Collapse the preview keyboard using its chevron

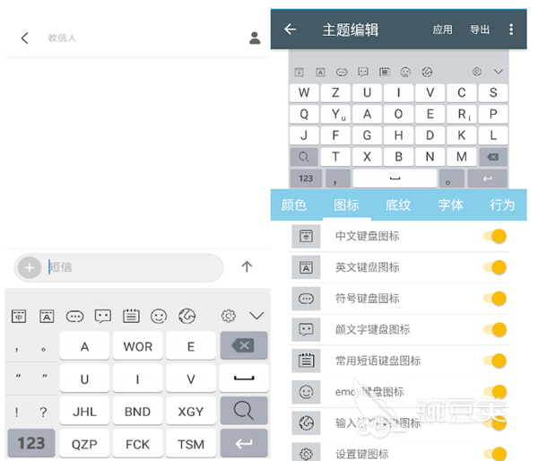[x=499, y=72]
